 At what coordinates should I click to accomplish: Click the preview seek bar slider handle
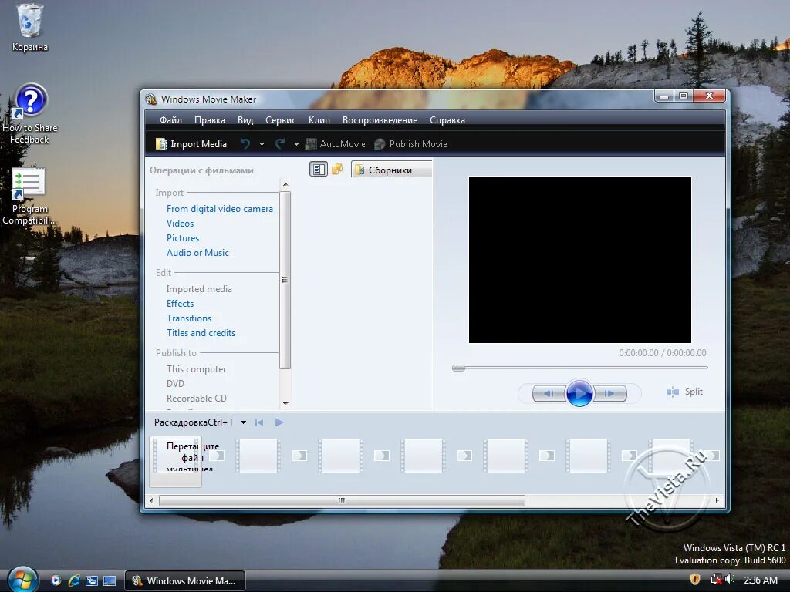point(458,368)
